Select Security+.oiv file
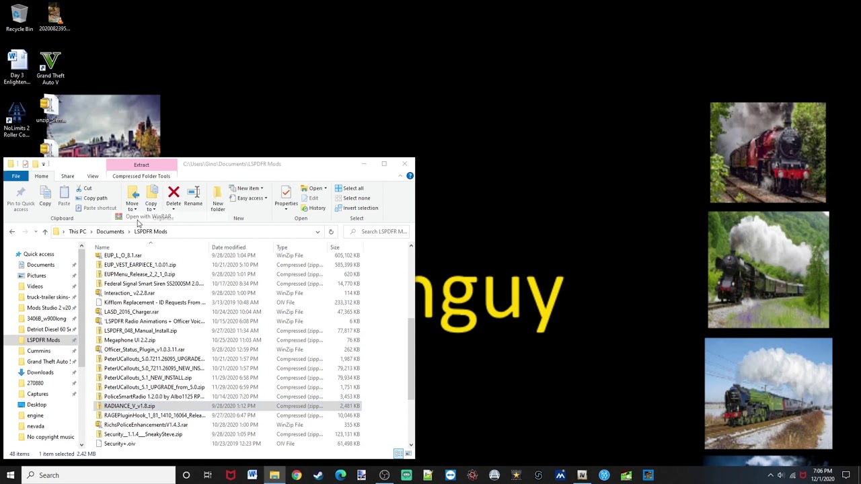The image size is (861, 484). pyautogui.click(x=120, y=444)
